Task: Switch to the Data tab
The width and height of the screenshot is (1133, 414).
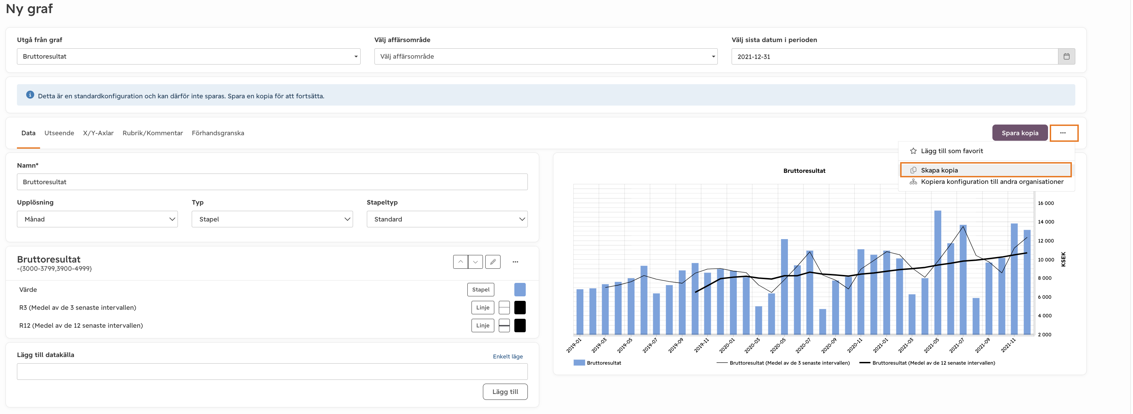Action: tap(28, 133)
